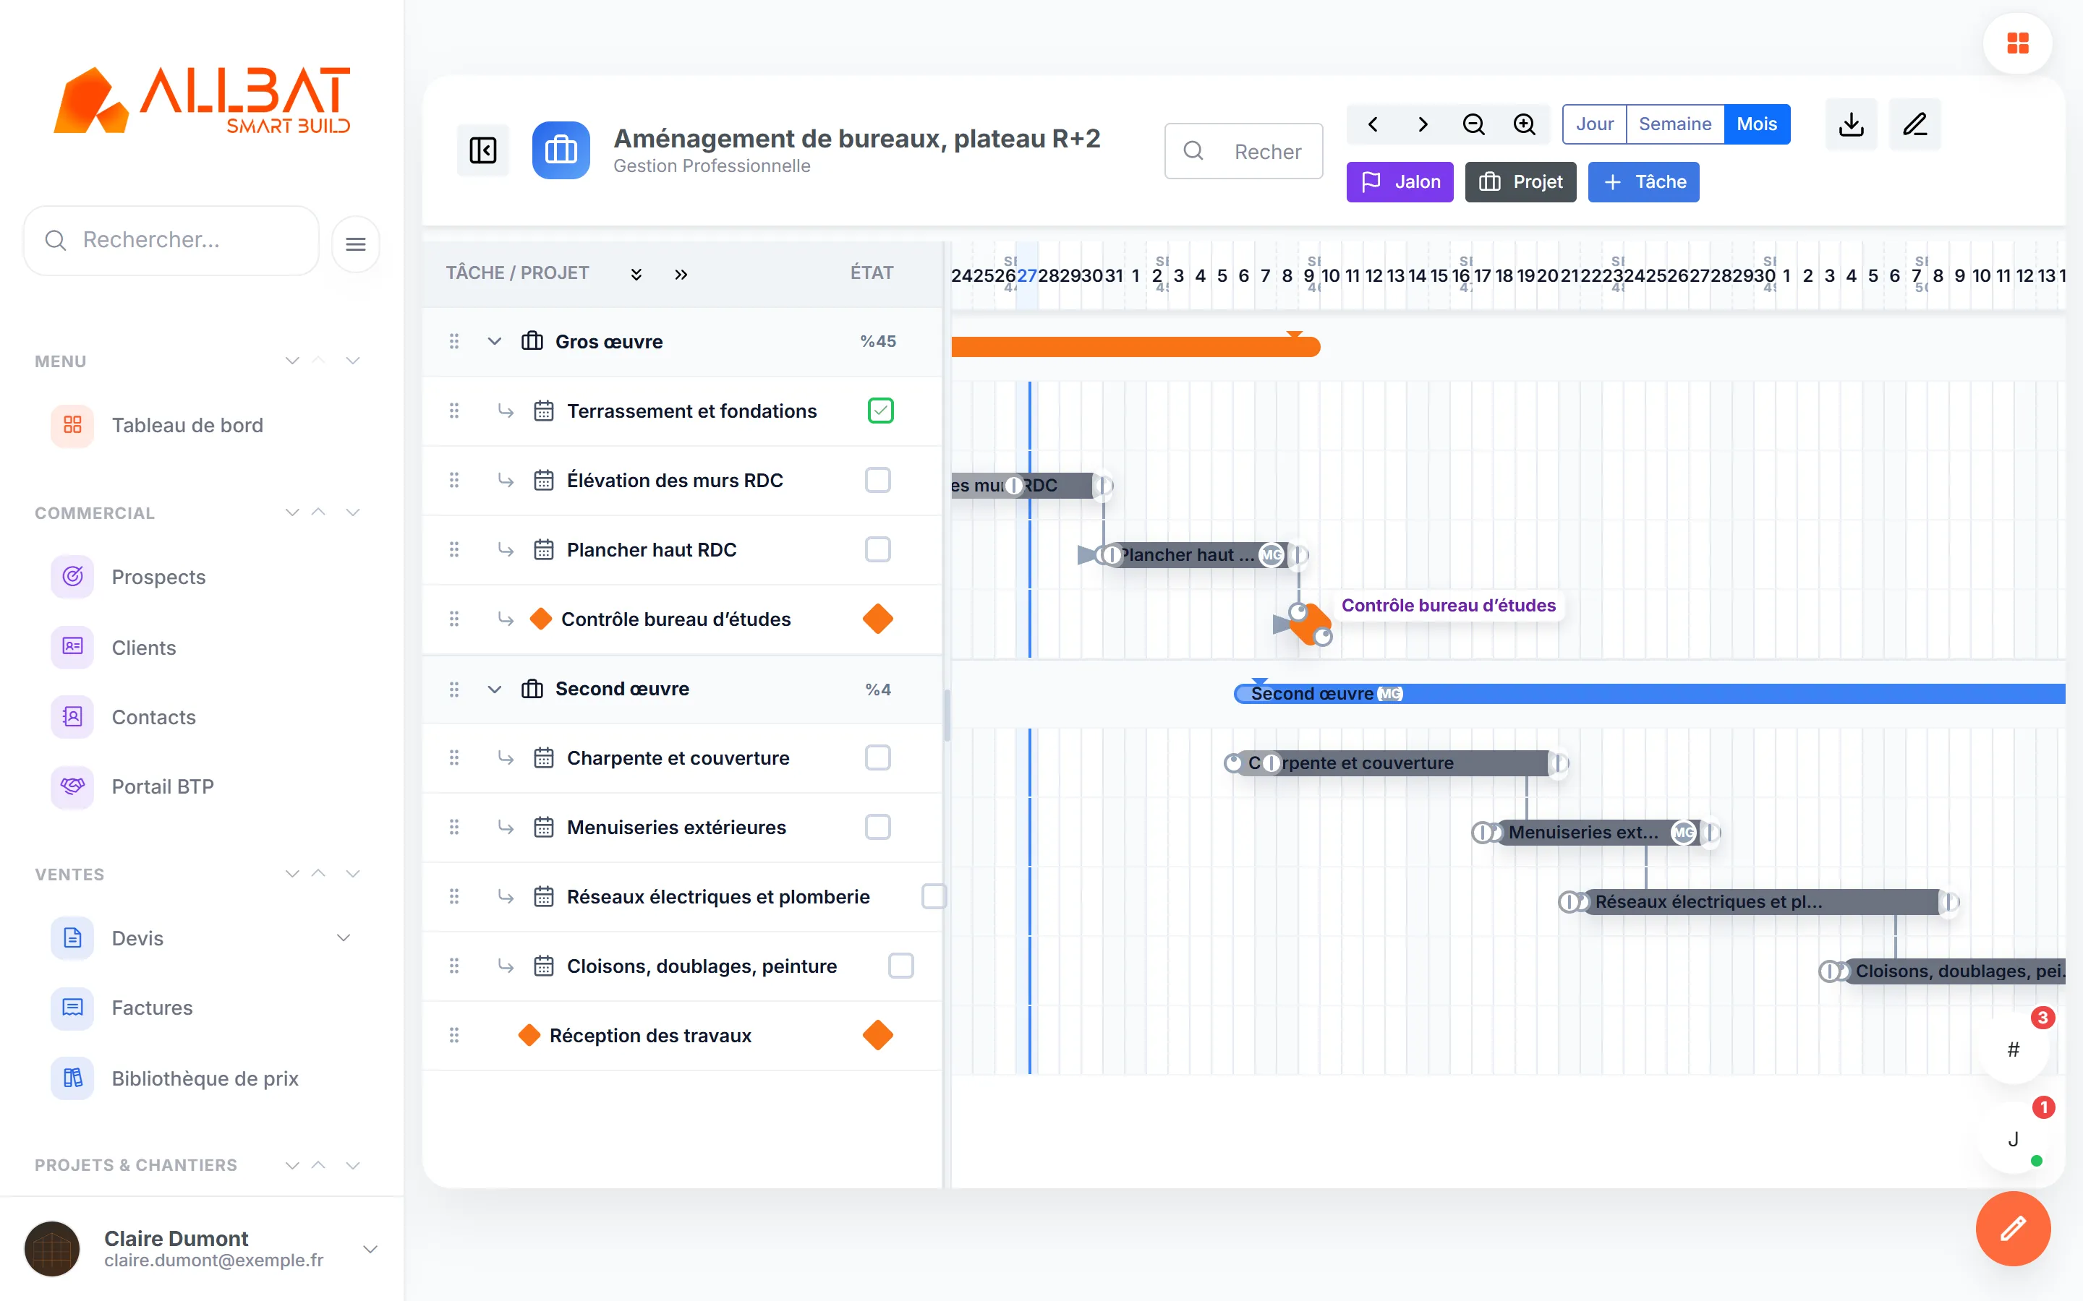Download the Gantt chart
This screenshot has height=1301, width=2083.
1851,124
